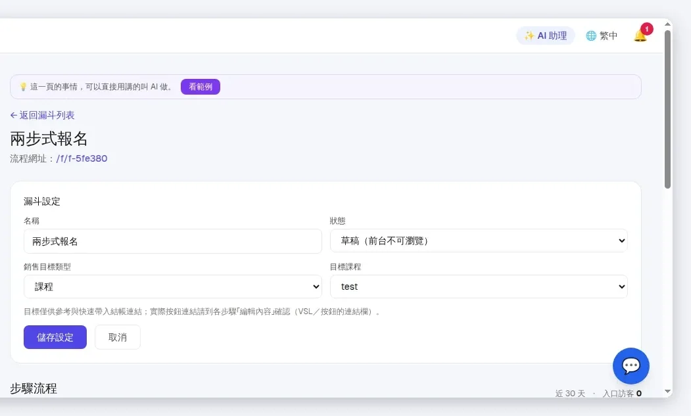691x416 pixels.
Task: Click the 兩步式報名 page title
Action: [x=49, y=139]
